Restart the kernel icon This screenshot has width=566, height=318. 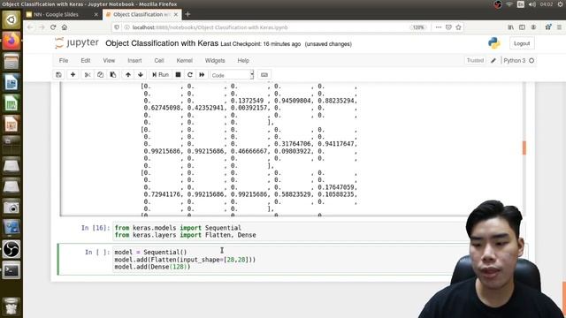pyautogui.click(x=190, y=74)
